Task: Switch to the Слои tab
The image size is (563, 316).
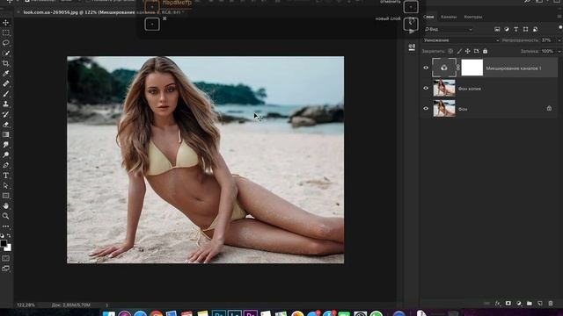Action: (428, 17)
